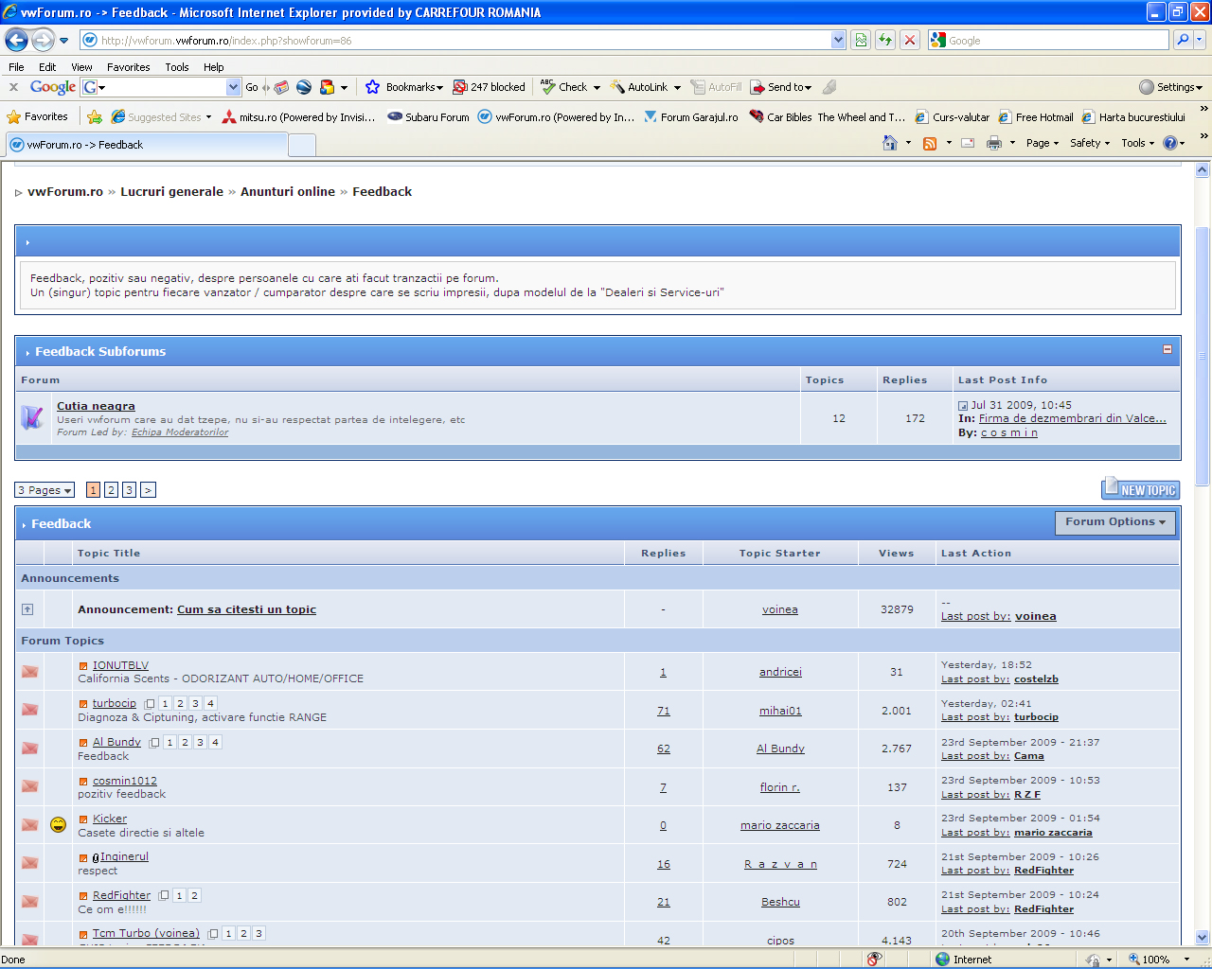Open the Cutia neagra subforum link
The image size is (1212, 969).
click(96, 406)
